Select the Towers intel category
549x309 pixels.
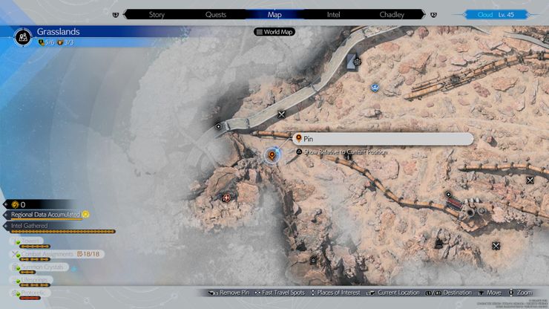tap(27, 241)
